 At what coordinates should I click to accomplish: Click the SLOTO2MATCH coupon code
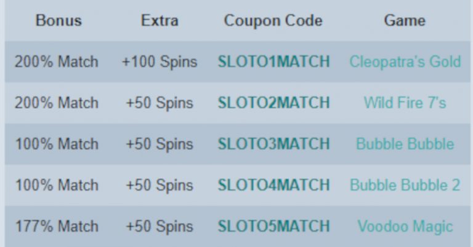click(273, 103)
